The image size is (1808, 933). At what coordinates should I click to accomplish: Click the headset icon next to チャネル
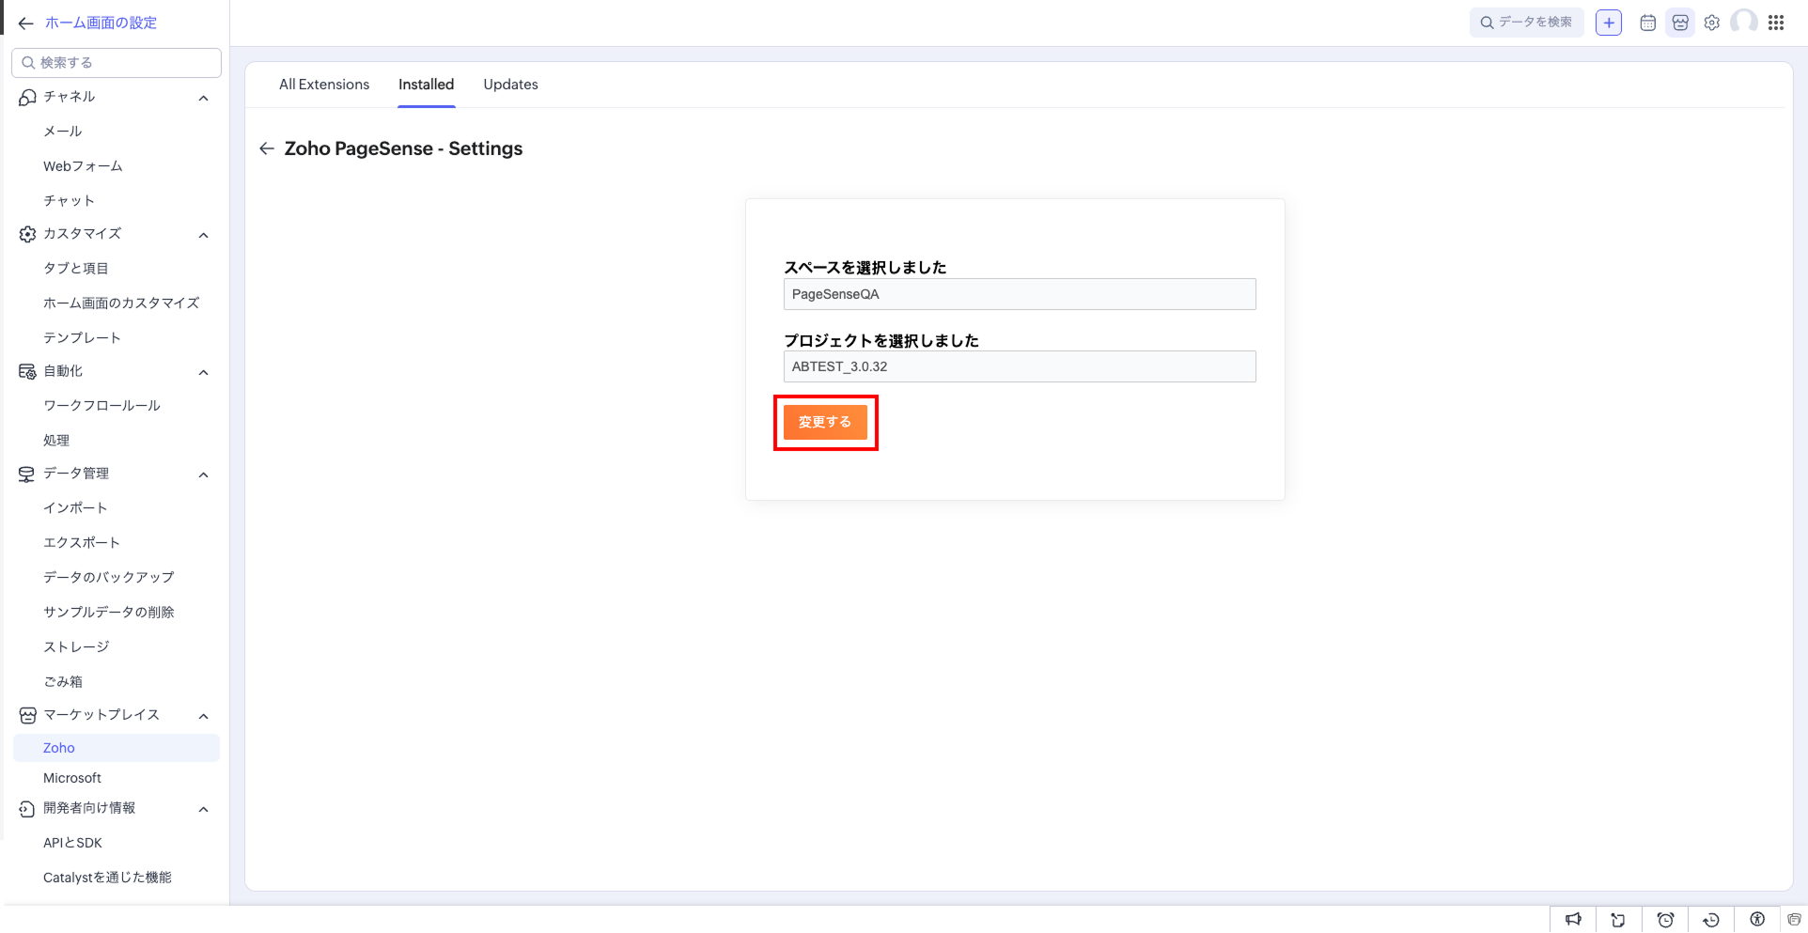pyautogui.click(x=27, y=97)
